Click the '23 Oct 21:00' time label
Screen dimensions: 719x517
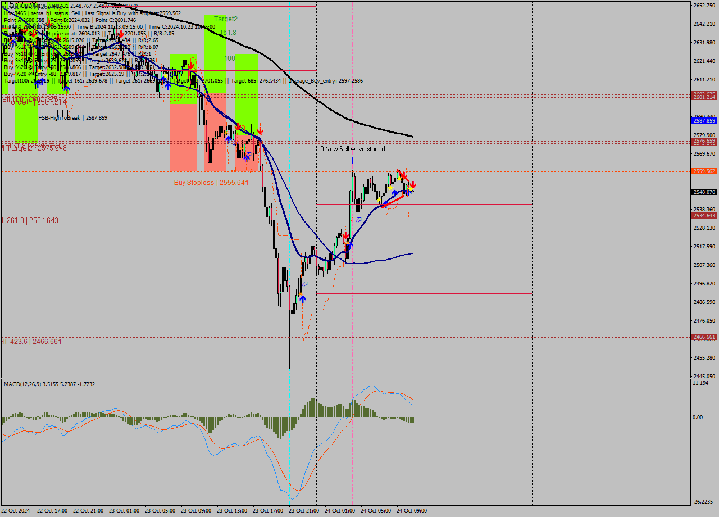[304, 510]
